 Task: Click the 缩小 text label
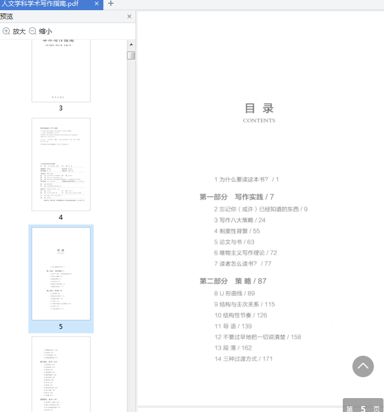coord(46,32)
